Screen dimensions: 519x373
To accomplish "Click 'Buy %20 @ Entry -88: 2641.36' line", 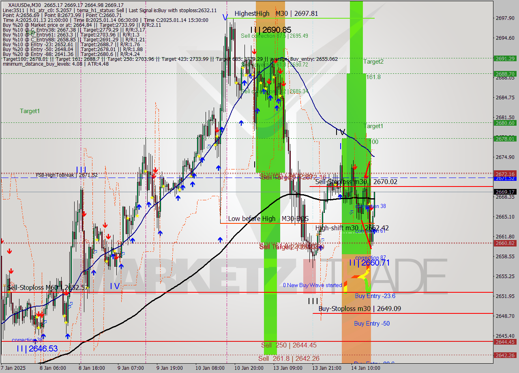I will tap(71, 54).
